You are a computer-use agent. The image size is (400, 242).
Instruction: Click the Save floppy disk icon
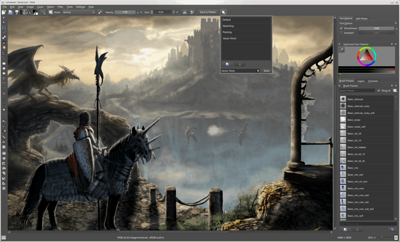[x=17, y=12]
